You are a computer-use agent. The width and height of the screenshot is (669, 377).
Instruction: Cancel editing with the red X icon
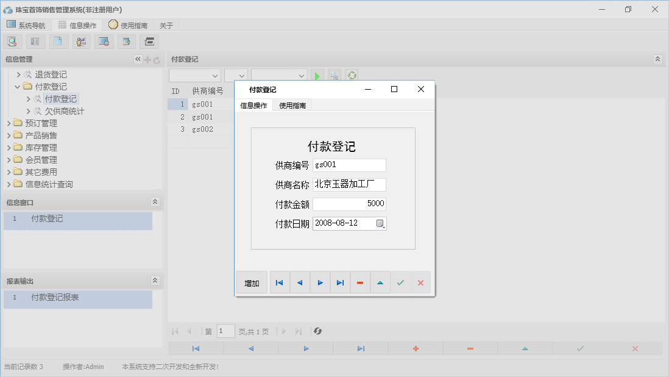[420, 282]
